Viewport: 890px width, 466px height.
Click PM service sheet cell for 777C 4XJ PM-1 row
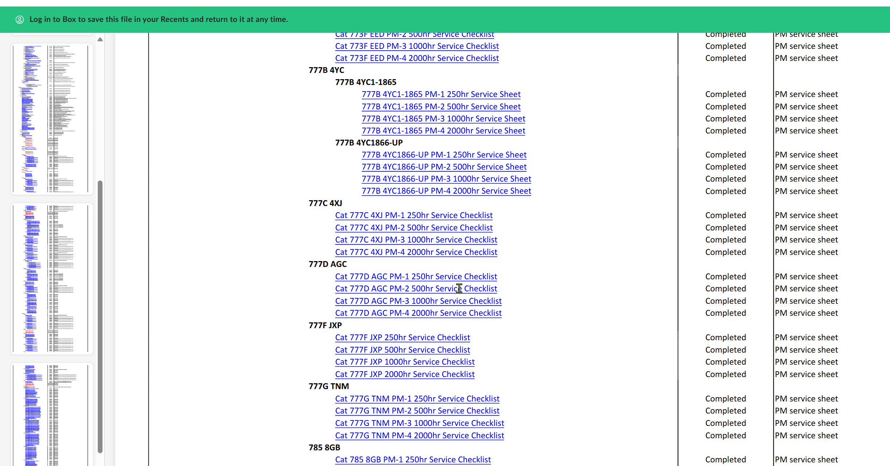pyautogui.click(x=806, y=215)
